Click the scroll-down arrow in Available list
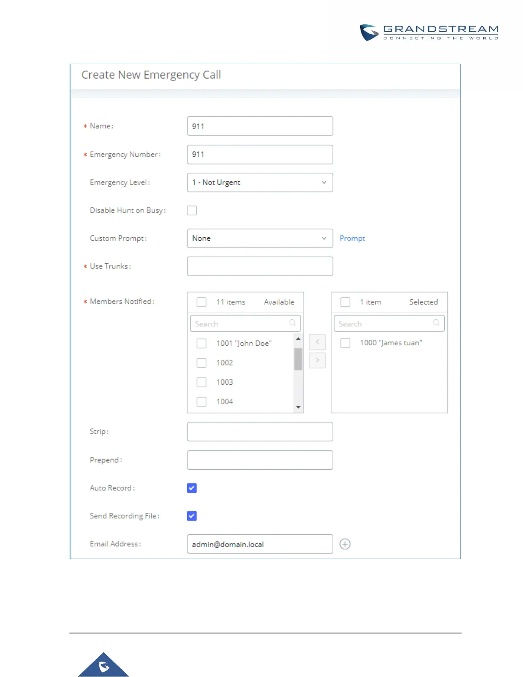Image resolution: width=523 pixels, height=677 pixels. point(298,407)
